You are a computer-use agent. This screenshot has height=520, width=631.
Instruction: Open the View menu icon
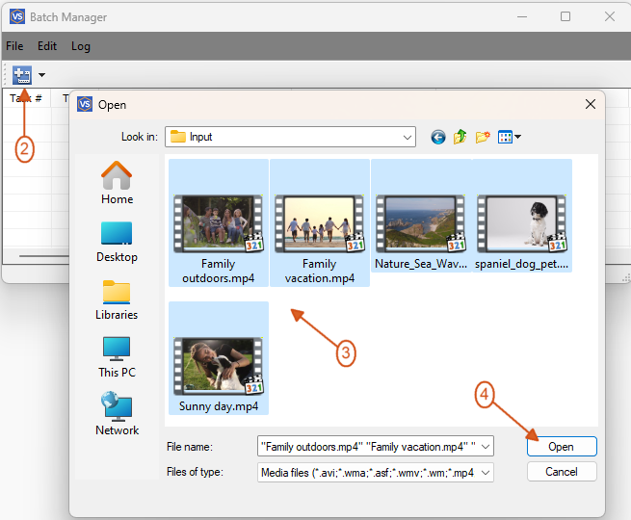509,137
